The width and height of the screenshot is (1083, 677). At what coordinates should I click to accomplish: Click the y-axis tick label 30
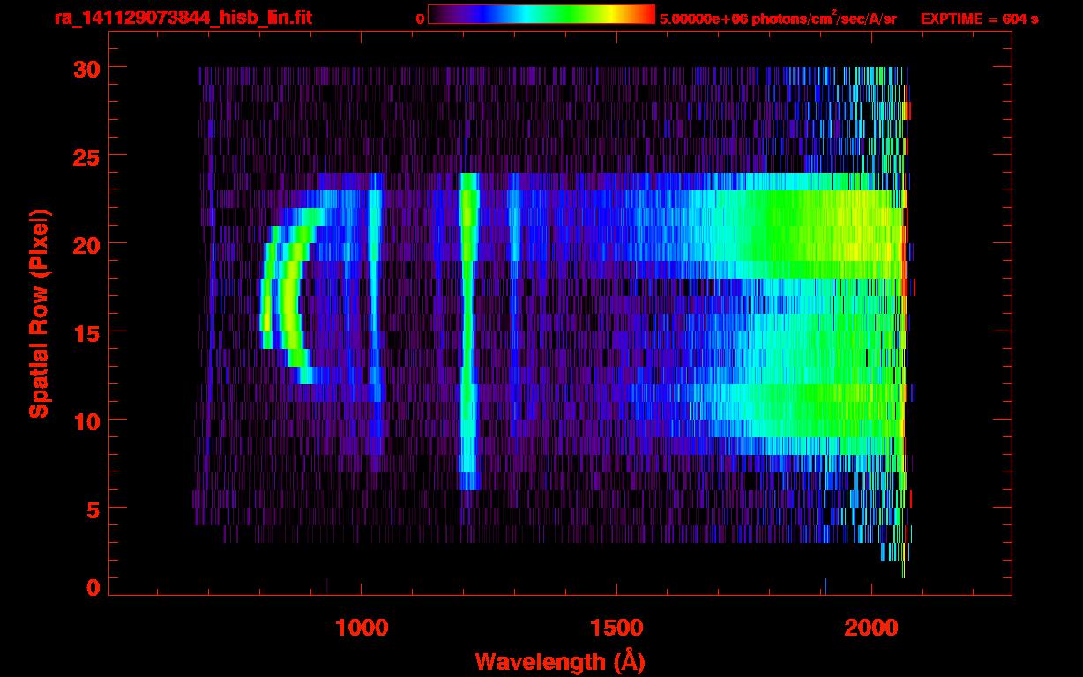(86, 68)
